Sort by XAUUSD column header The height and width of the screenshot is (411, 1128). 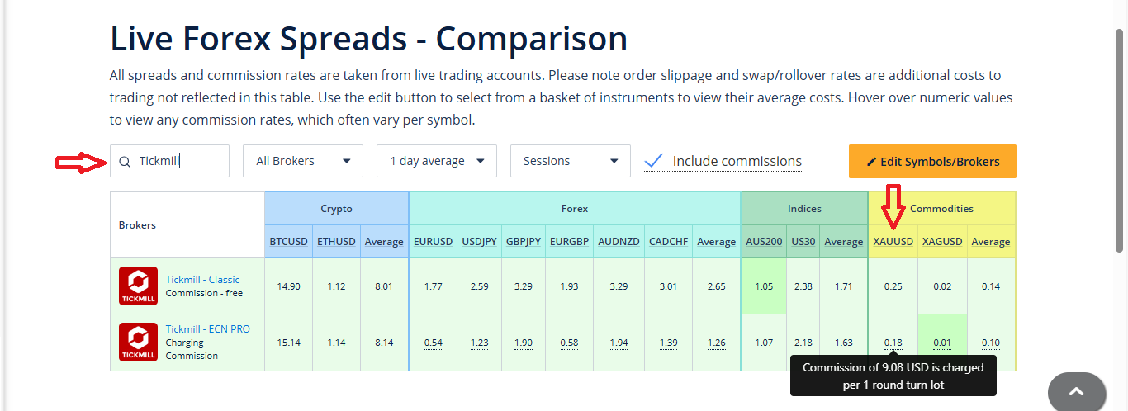click(x=893, y=242)
